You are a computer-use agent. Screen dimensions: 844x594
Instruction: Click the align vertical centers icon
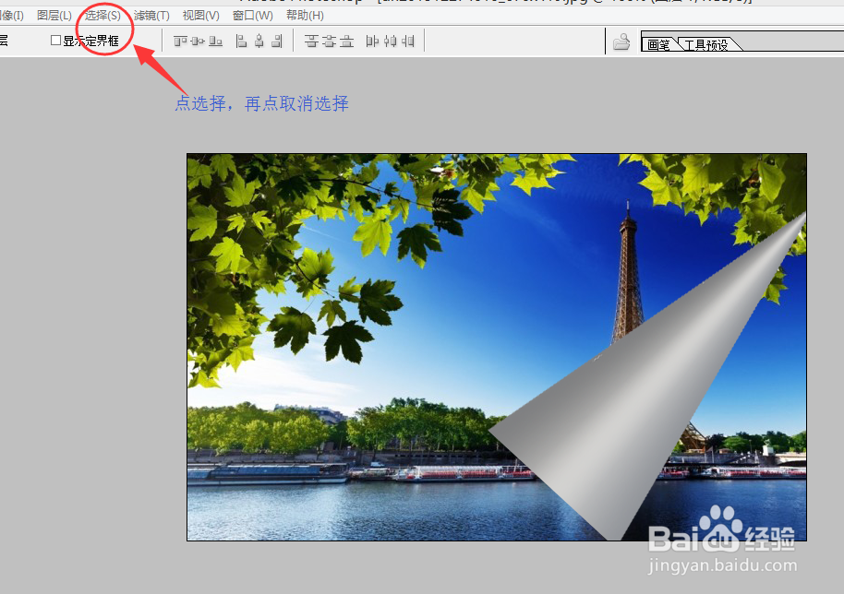pyautogui.click(x=199, y=41)
